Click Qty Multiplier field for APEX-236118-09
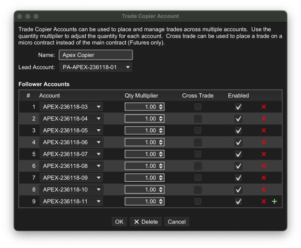The width and height of the screenshot is (301, 248). click(x=144, y=178)
